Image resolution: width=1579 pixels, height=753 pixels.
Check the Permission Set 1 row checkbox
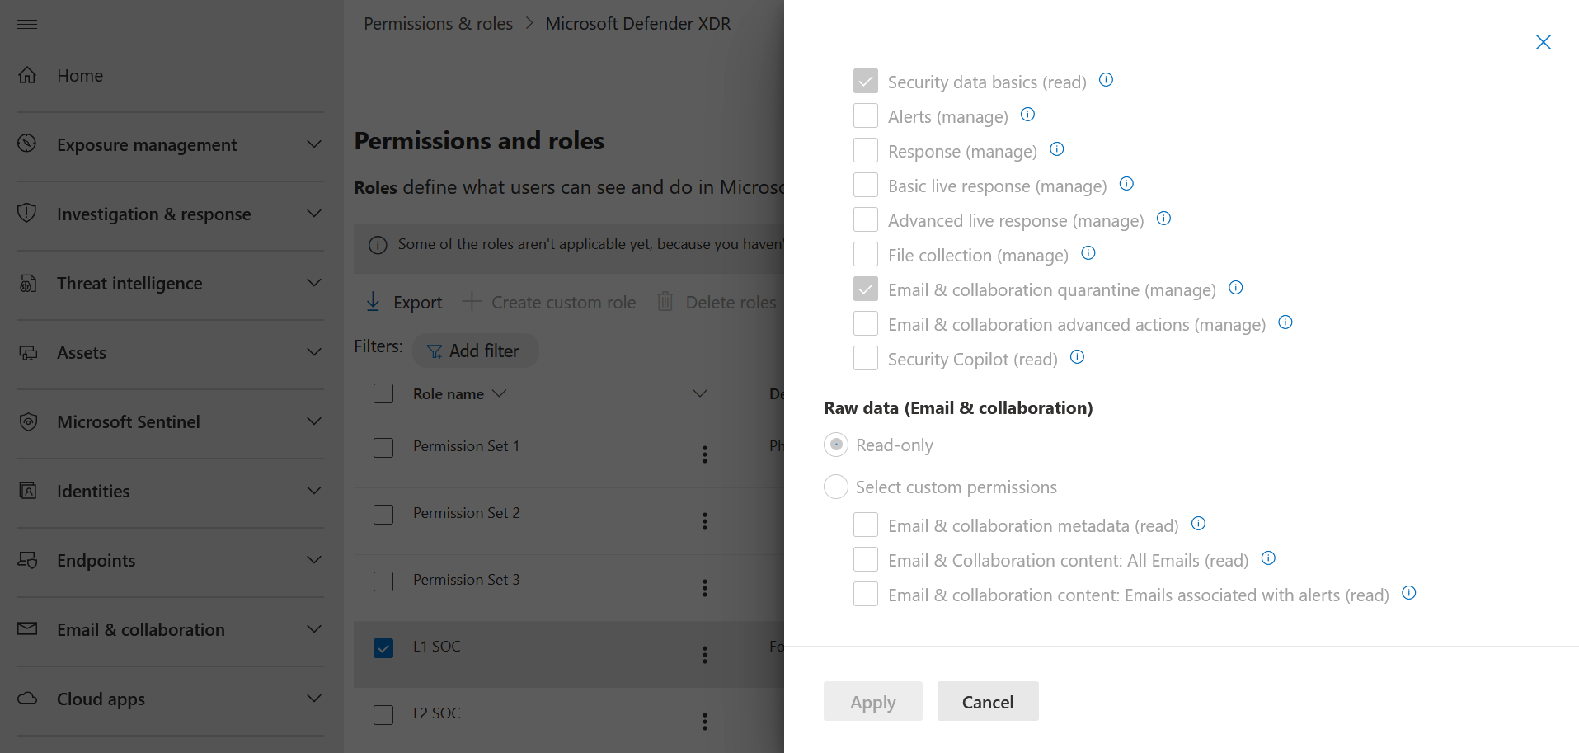tap(383, 448)
